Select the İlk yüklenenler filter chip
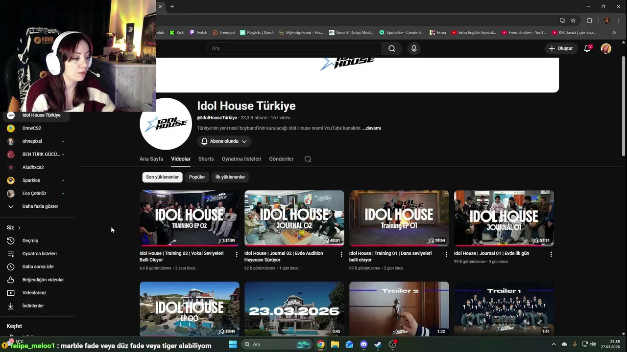This screenshot has width=627, height=352. (x=230, y=177)
